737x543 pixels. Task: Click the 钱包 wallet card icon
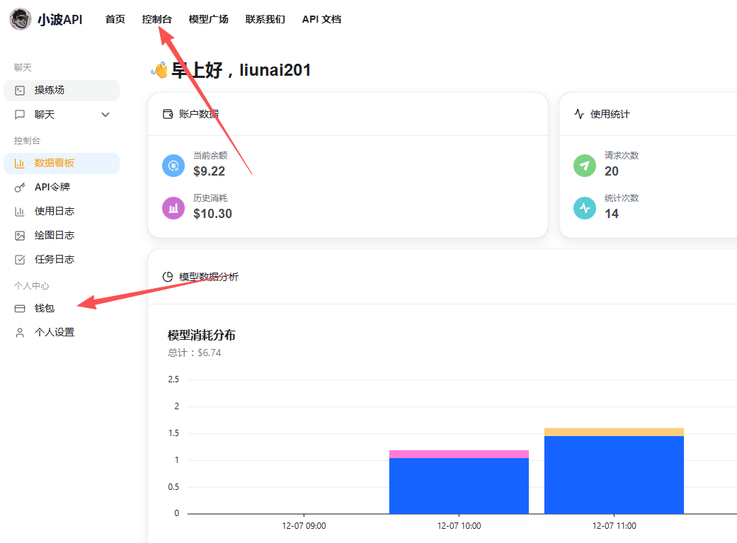tap(20, 309)
